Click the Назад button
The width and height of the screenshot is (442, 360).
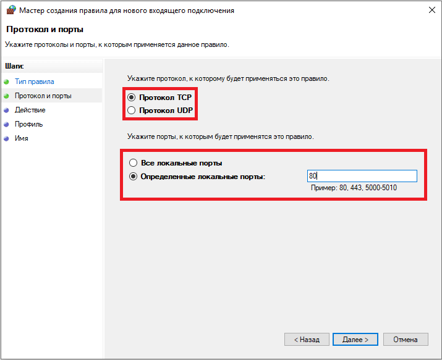point(307,340)
